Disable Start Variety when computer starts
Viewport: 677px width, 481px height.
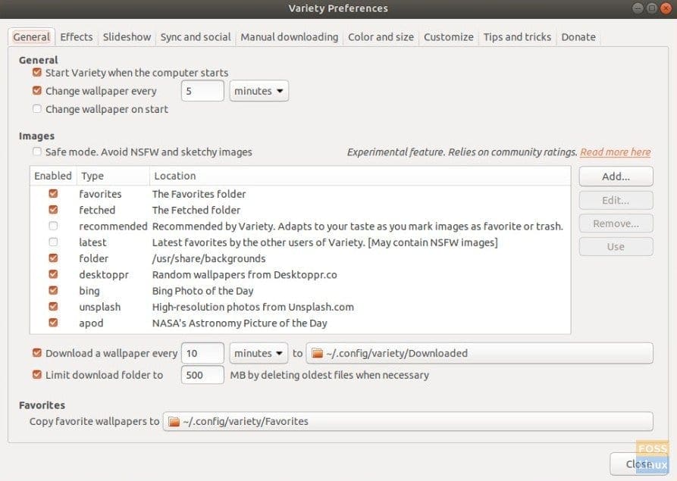click(37, 73)
